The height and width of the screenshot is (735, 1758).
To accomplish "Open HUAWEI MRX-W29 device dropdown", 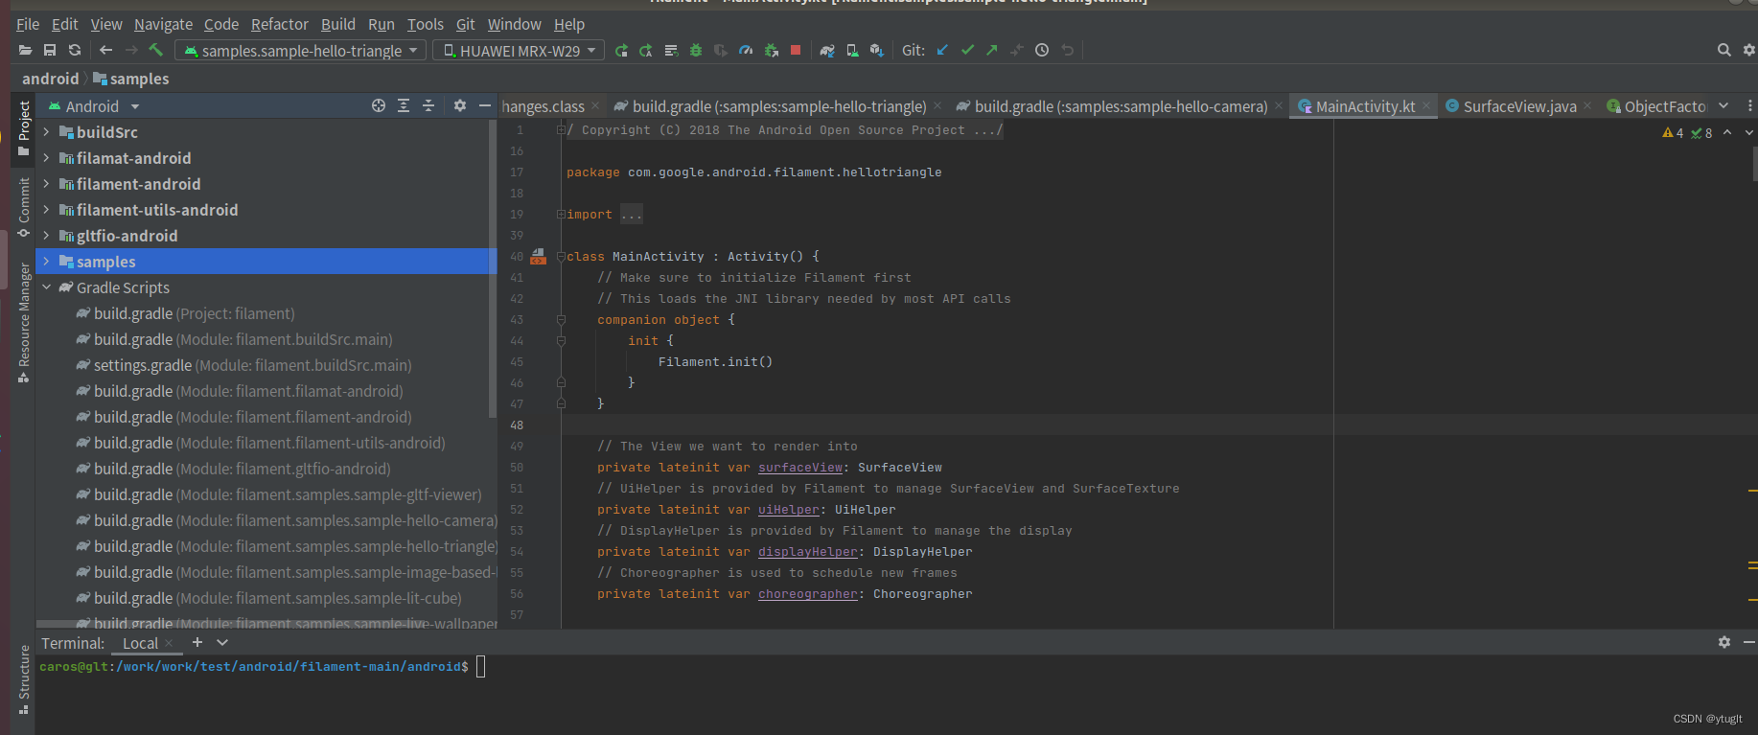I will click(519, 50).
